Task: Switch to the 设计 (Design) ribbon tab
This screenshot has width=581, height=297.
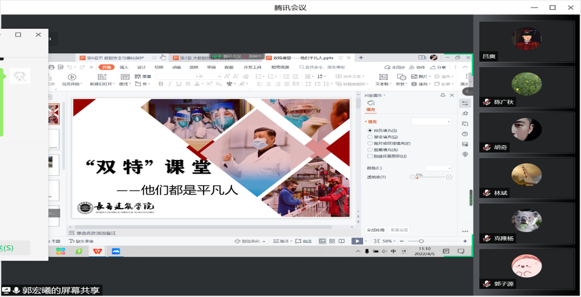Action: pos(141,67)
